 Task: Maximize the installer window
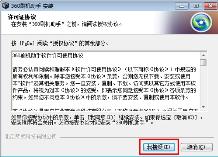(196, 6)
